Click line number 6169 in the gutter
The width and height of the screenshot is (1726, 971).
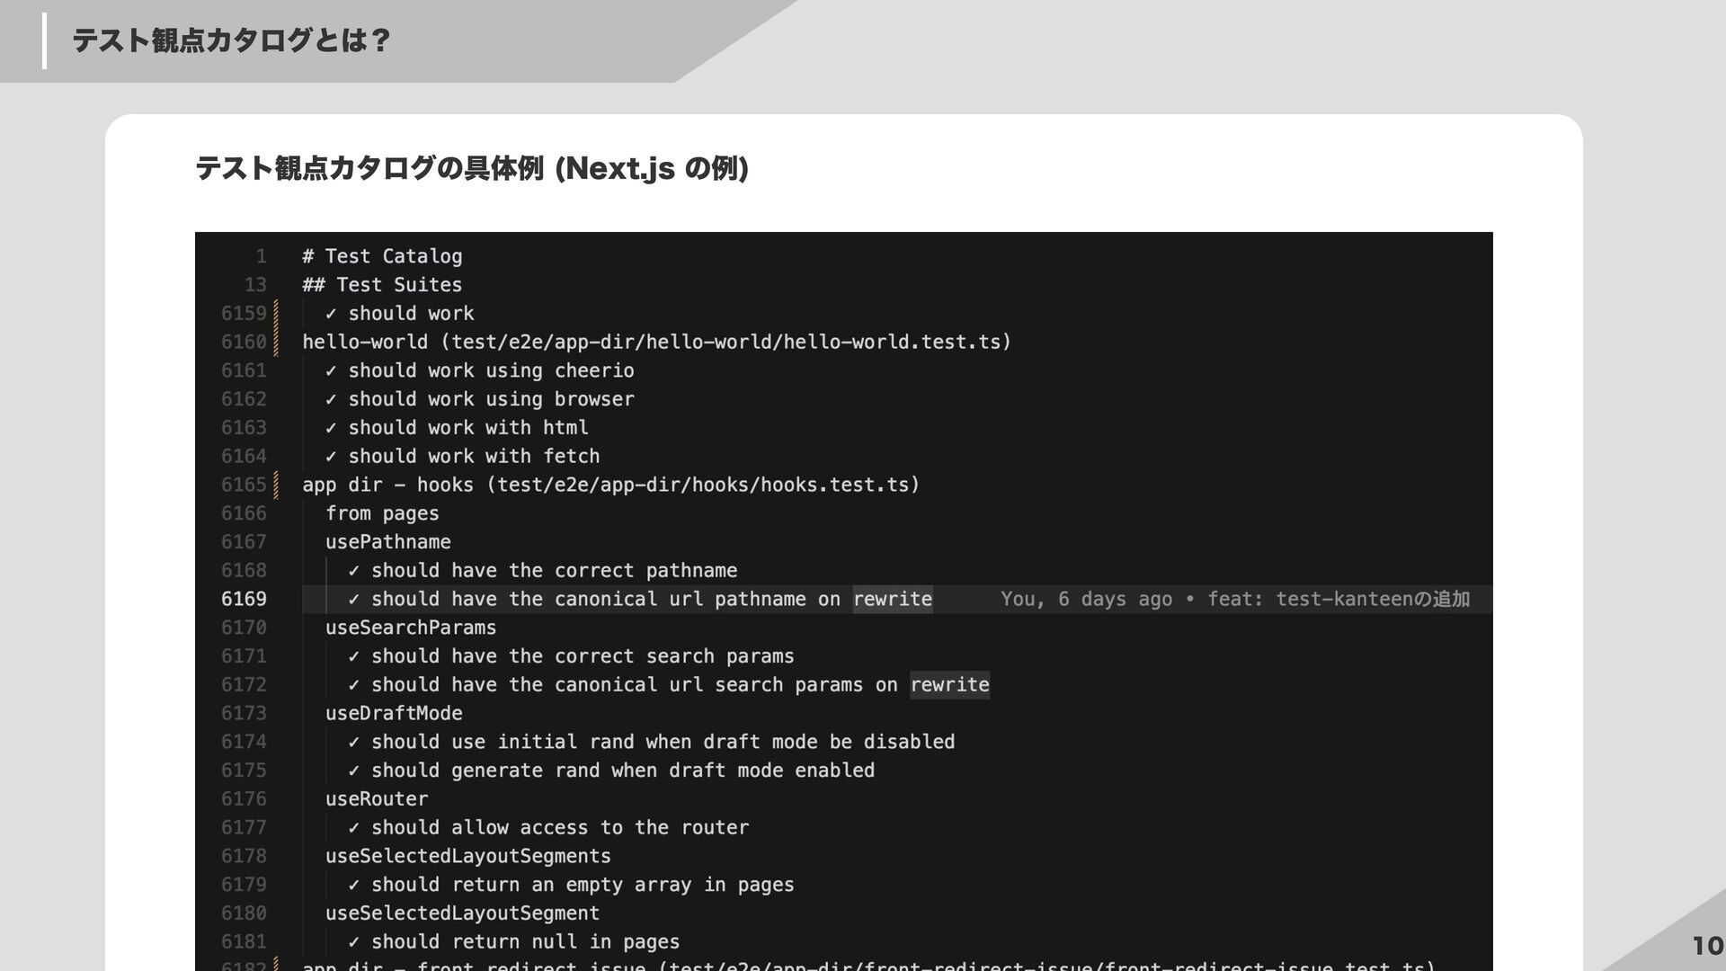tap(244, 599)
